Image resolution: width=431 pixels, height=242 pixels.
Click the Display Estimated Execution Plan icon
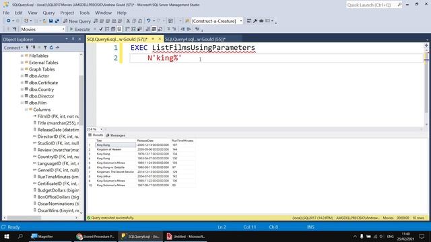click(107, 29)
